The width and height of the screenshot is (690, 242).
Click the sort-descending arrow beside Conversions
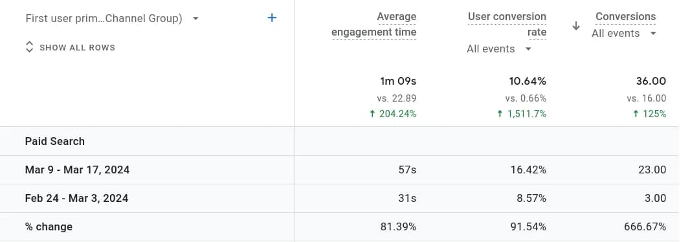(x=576, y=26)
